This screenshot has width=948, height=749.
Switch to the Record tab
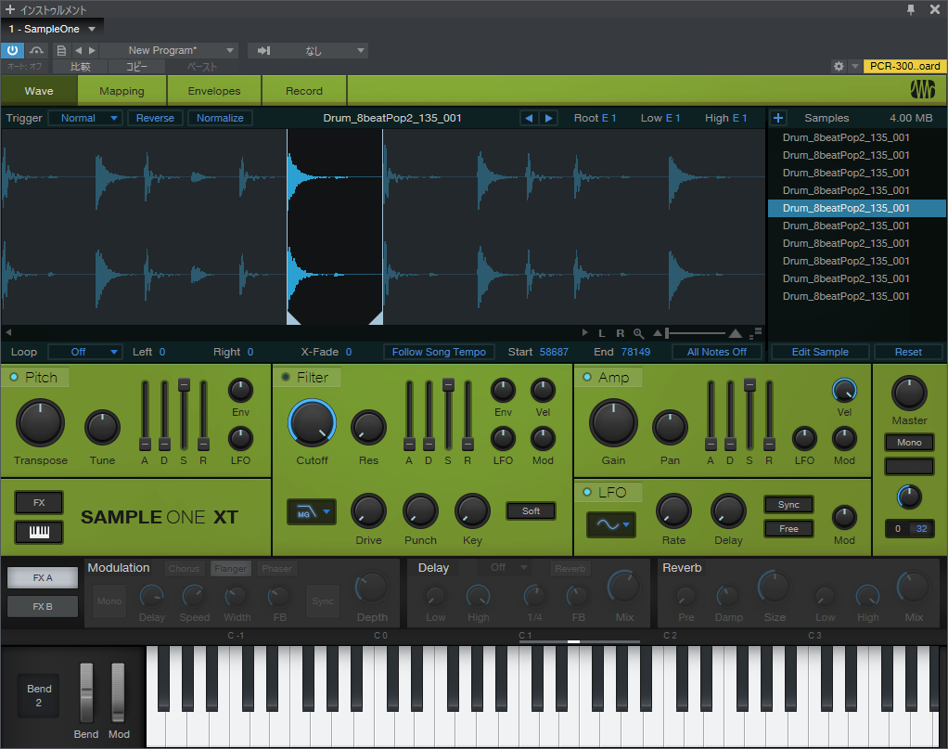tap(304, 91)
